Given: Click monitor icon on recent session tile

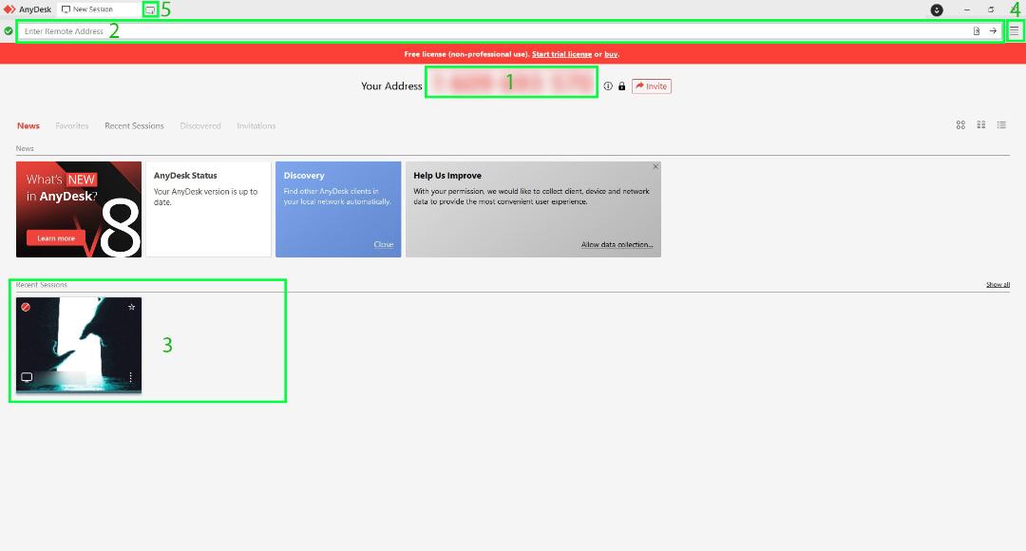Looking at the screenshot, I should click(27, 377).
